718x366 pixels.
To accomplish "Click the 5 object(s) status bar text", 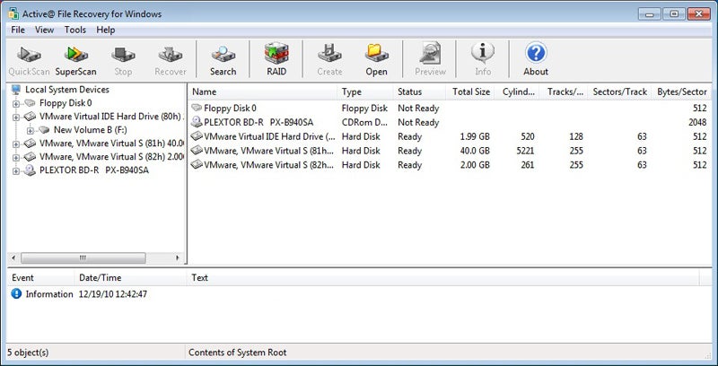I will pyautogui.click(x=28, y=353).
